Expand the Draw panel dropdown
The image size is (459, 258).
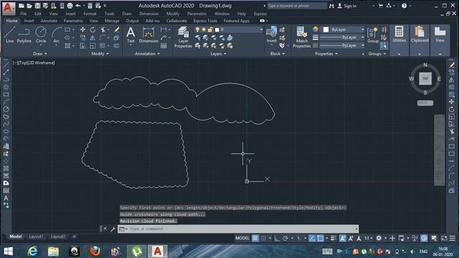(x=40, y=54)
